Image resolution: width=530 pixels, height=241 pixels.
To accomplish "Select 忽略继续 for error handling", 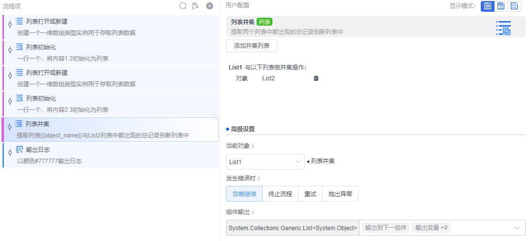I will click(244, 194).
